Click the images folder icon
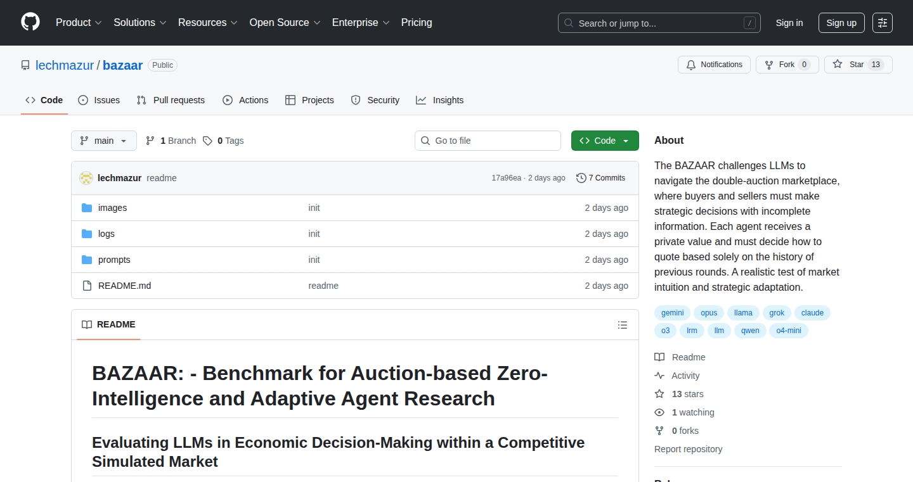913x482 pixels. point(87,208)
